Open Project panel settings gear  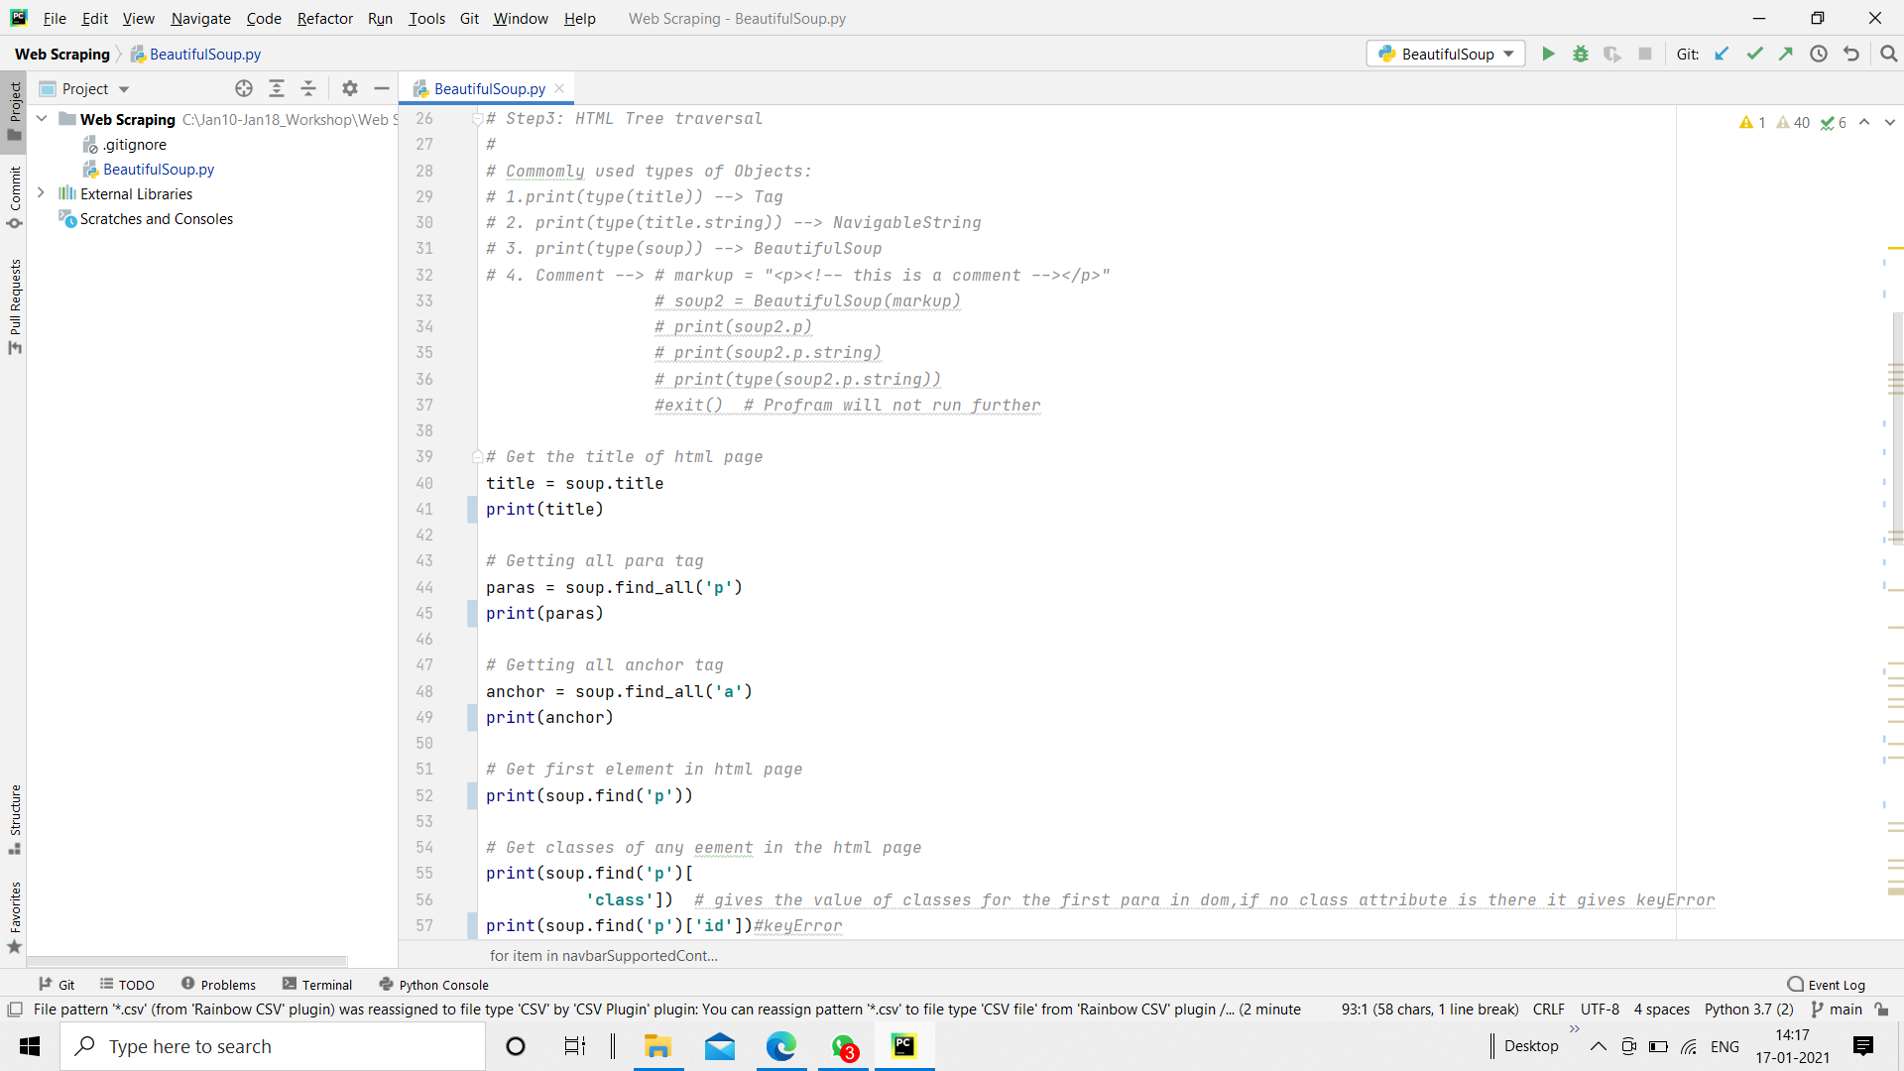point(349,88)
